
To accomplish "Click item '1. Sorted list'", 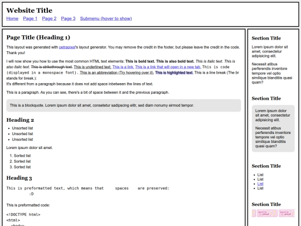I will (x=20, y=156).
